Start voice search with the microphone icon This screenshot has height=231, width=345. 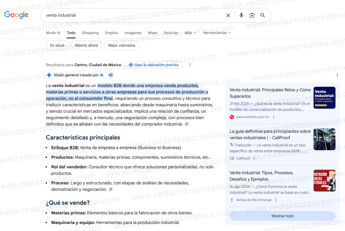click(241, 15)
